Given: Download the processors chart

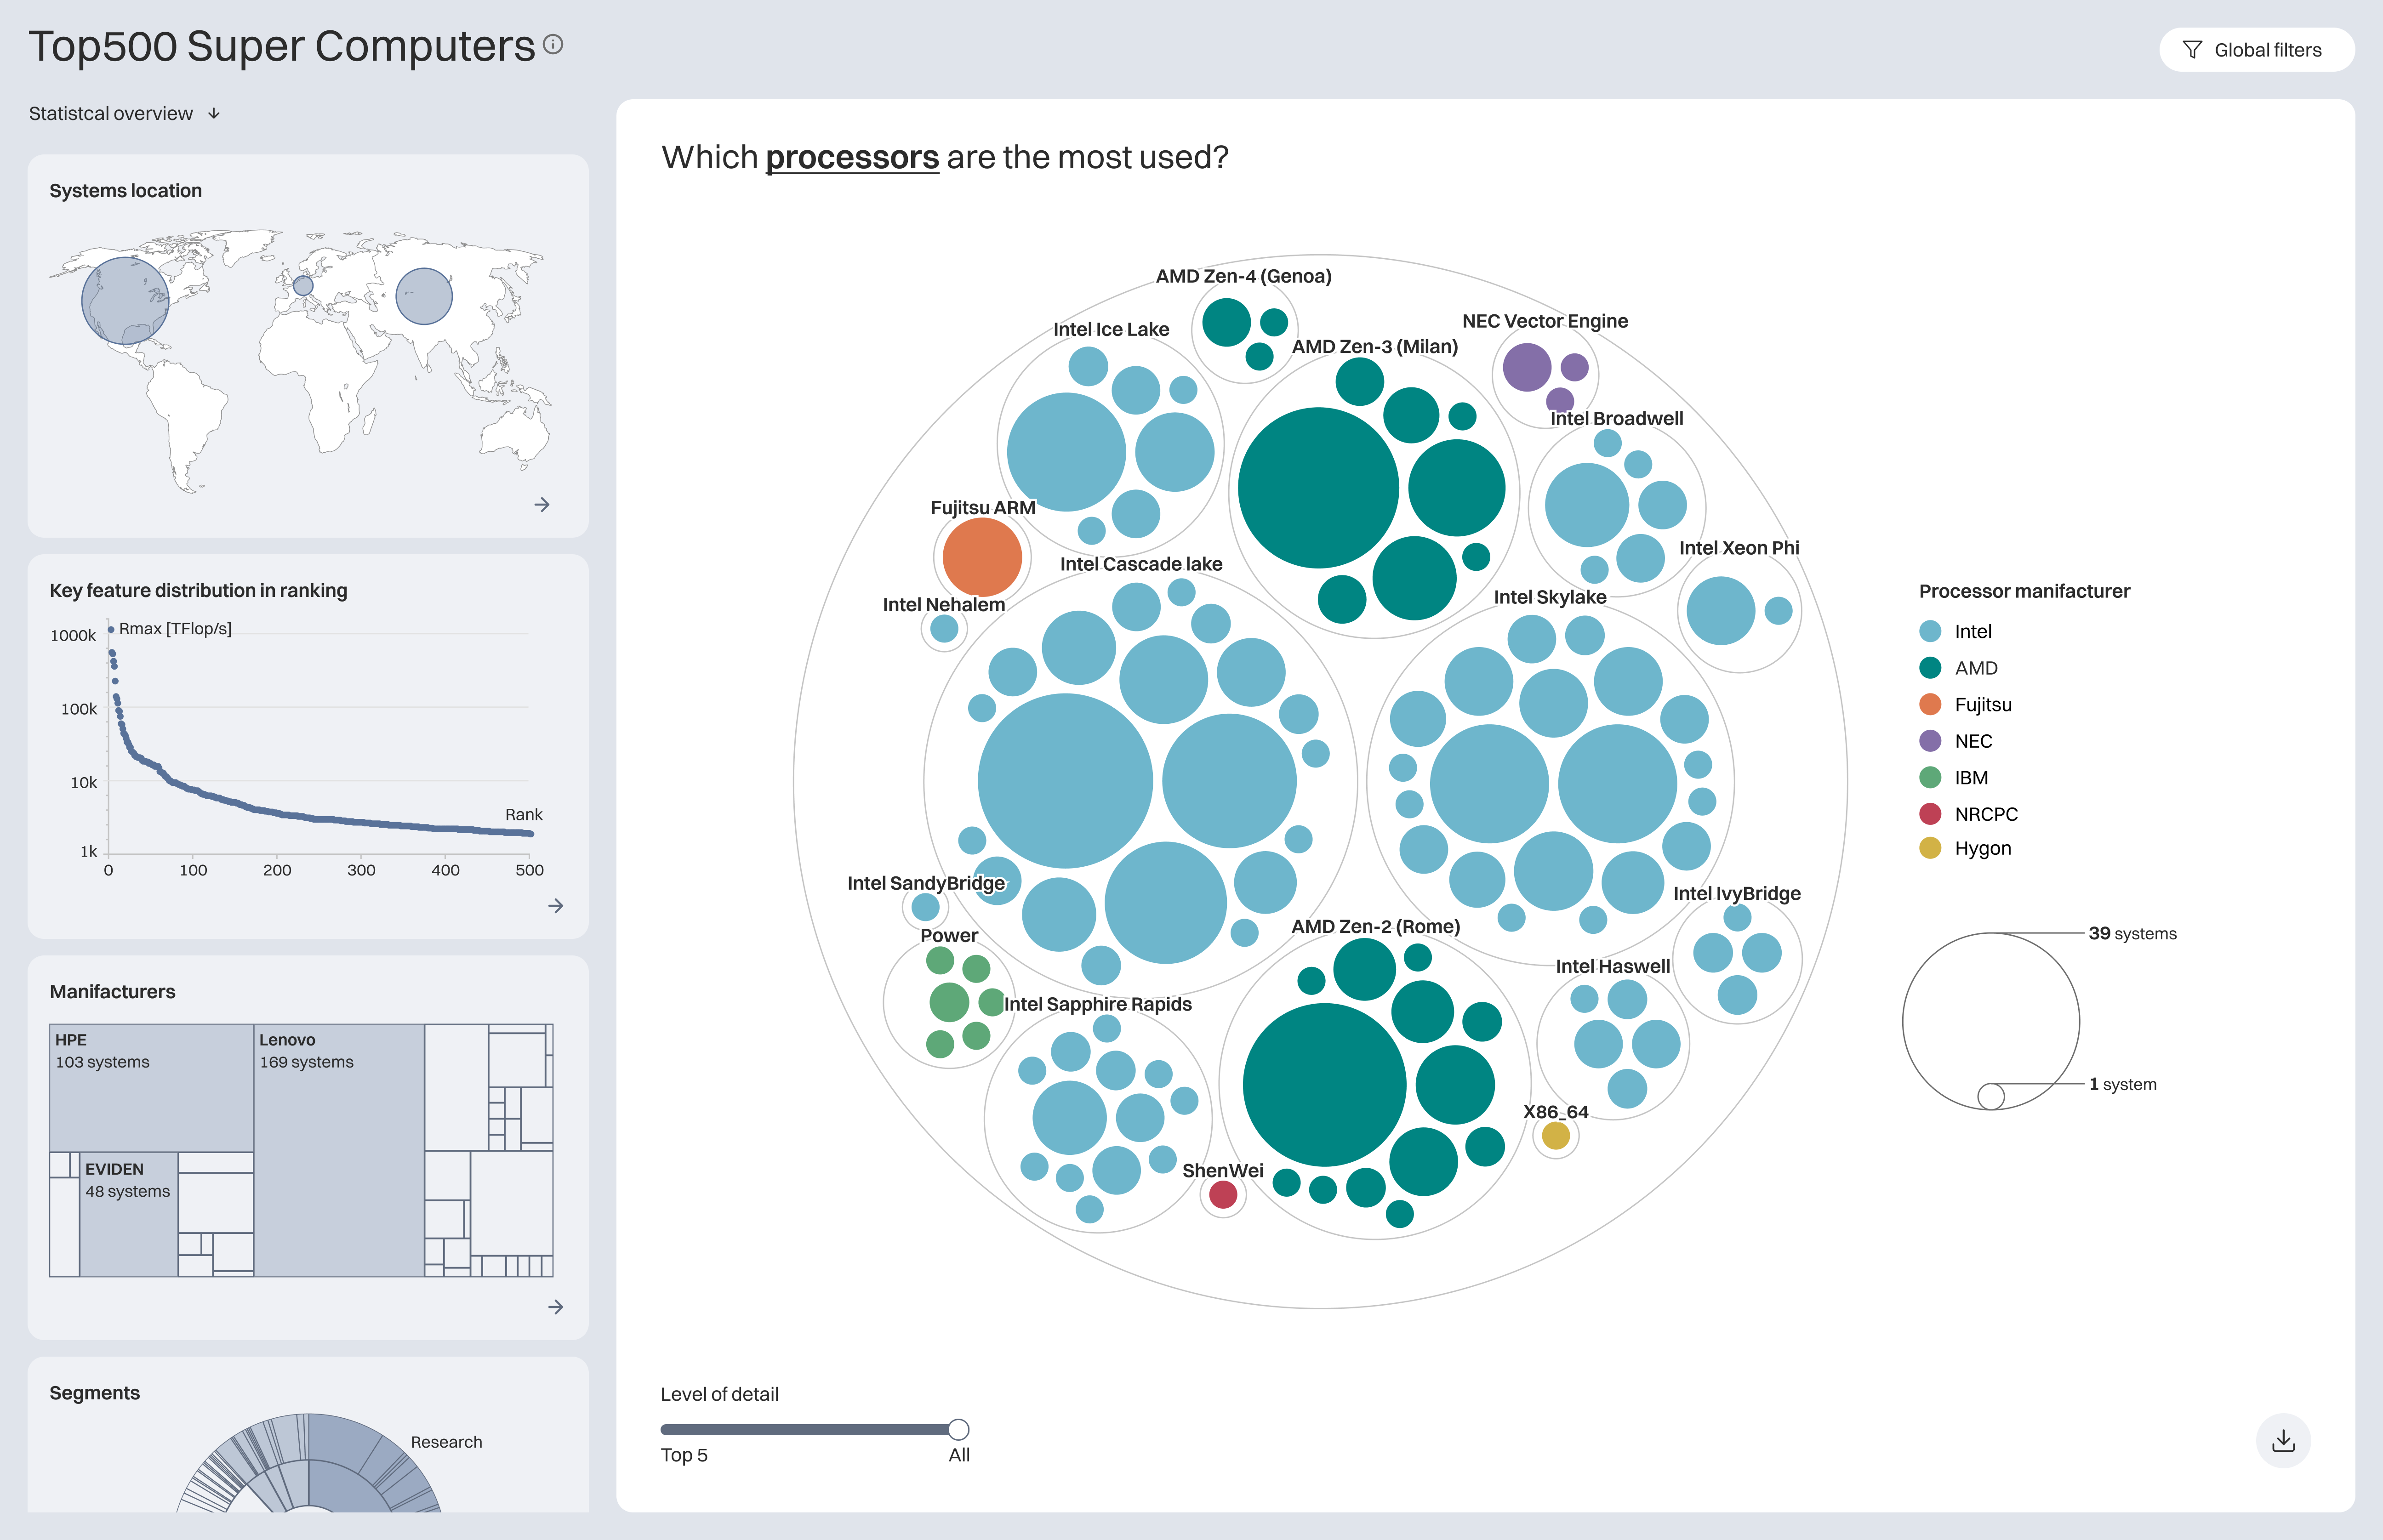Looking at the screenshot, I should click(2283, 1441).
